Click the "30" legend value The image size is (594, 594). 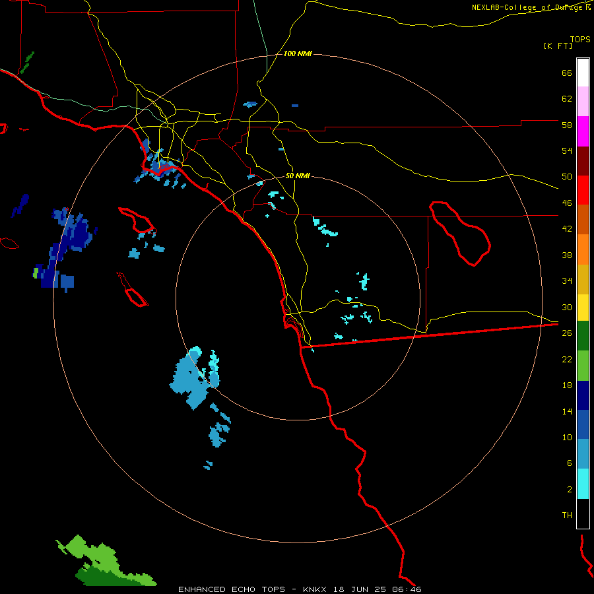pyautogui.click(x=567, y=307)
